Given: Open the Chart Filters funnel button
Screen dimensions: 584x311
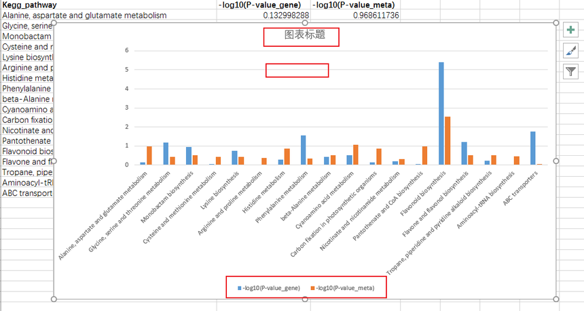Looking at the screenshot, I should click(570, 71).
